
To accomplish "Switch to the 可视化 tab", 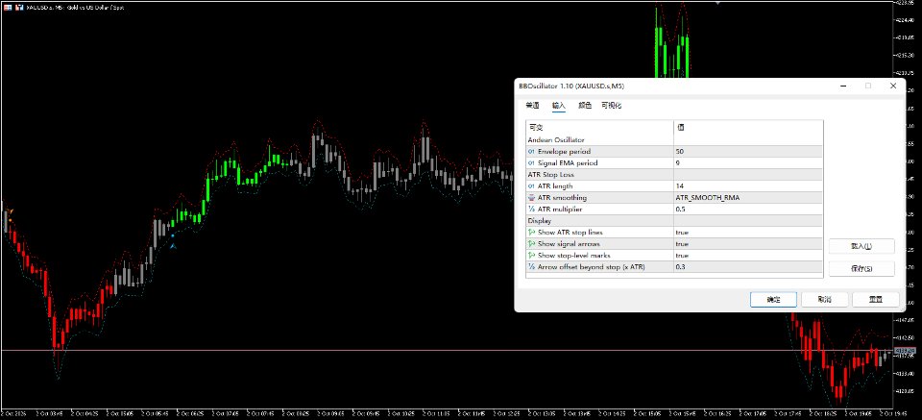I will pyautogui.click(x=612, y=106).
